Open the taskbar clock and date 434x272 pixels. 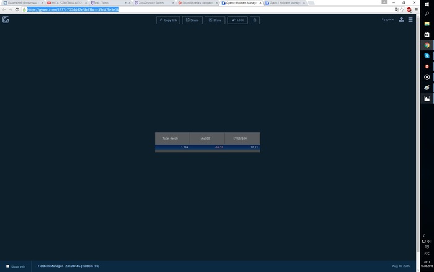point(427,264)
